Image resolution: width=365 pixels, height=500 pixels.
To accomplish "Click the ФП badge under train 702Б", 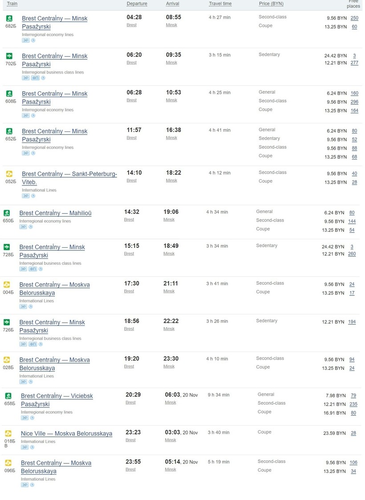I will click(x=36, y=78).
